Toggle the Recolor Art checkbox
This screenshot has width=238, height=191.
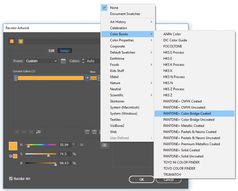click(x=11, y=179)
